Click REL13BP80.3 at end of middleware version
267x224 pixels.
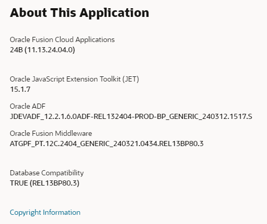[181, 144]
